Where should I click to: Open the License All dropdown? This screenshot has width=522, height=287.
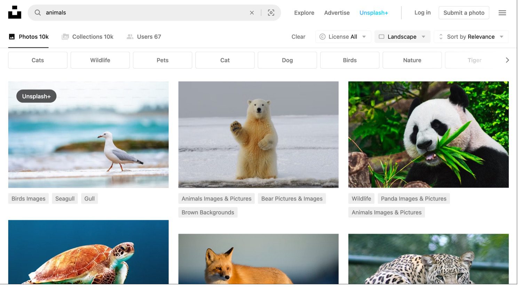coord(343,36)
